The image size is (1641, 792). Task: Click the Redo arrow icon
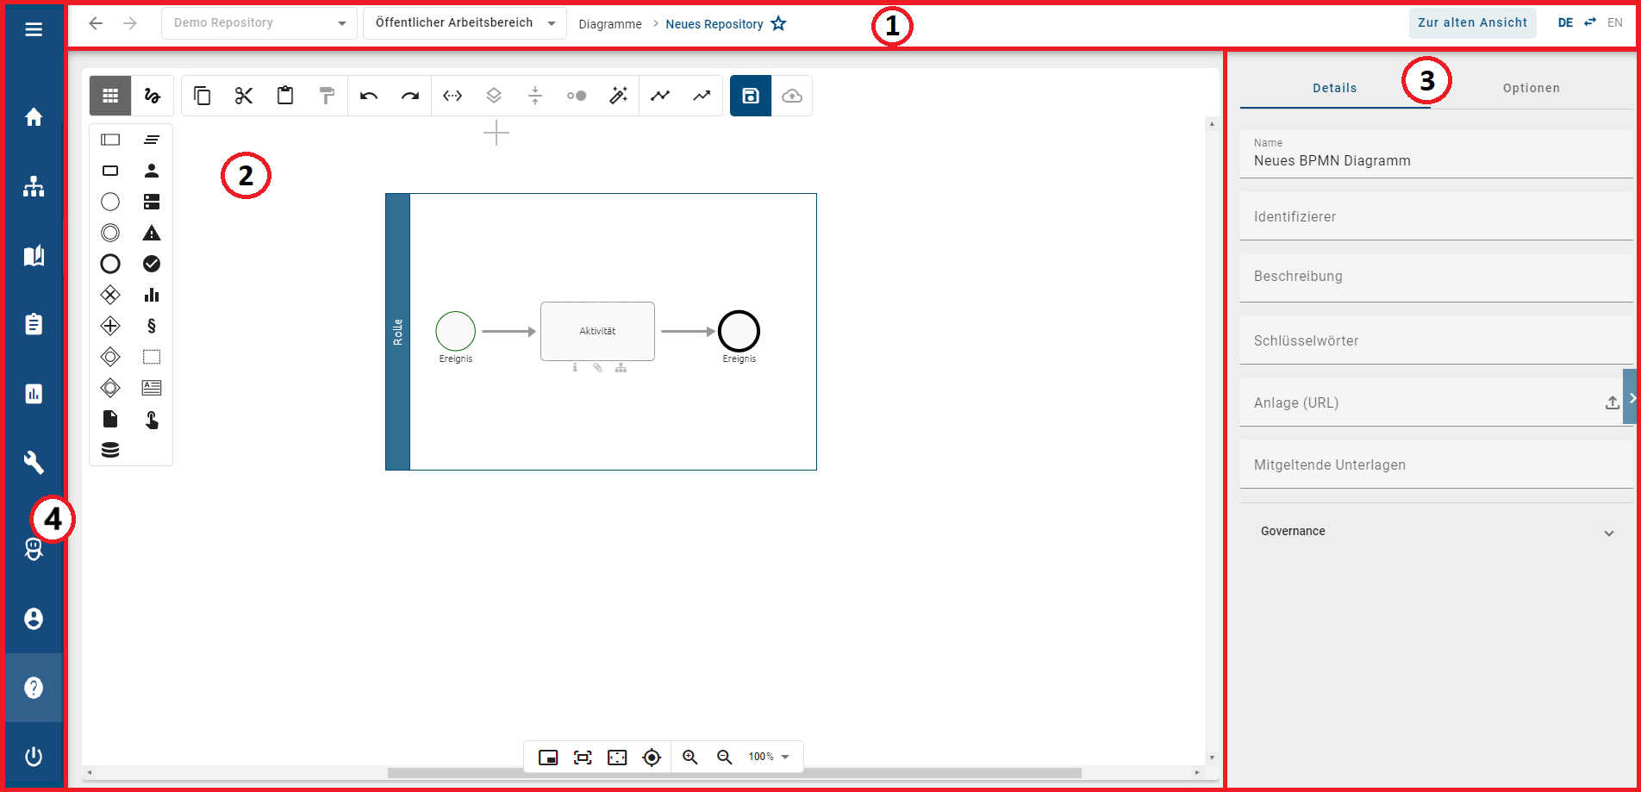click(410, 96)
